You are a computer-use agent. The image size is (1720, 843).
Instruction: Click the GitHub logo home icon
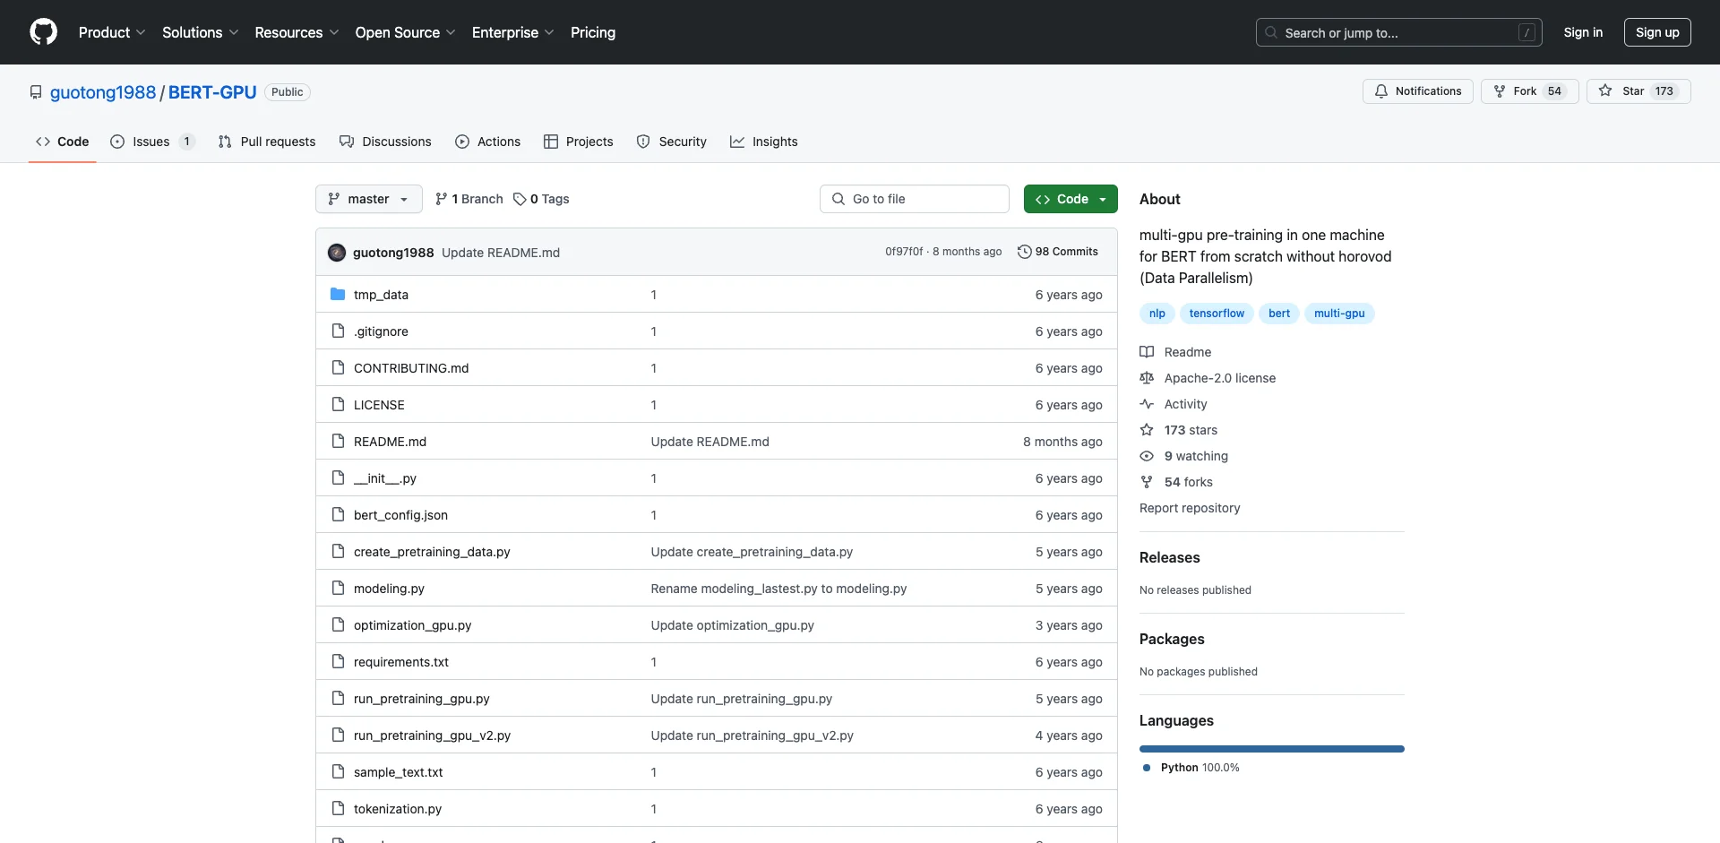(x=43, y=32)
